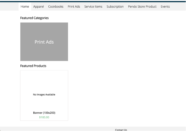Open the gray Print Ads featured category tile
The image size is (186, 131).
click(x=44, y=42)
